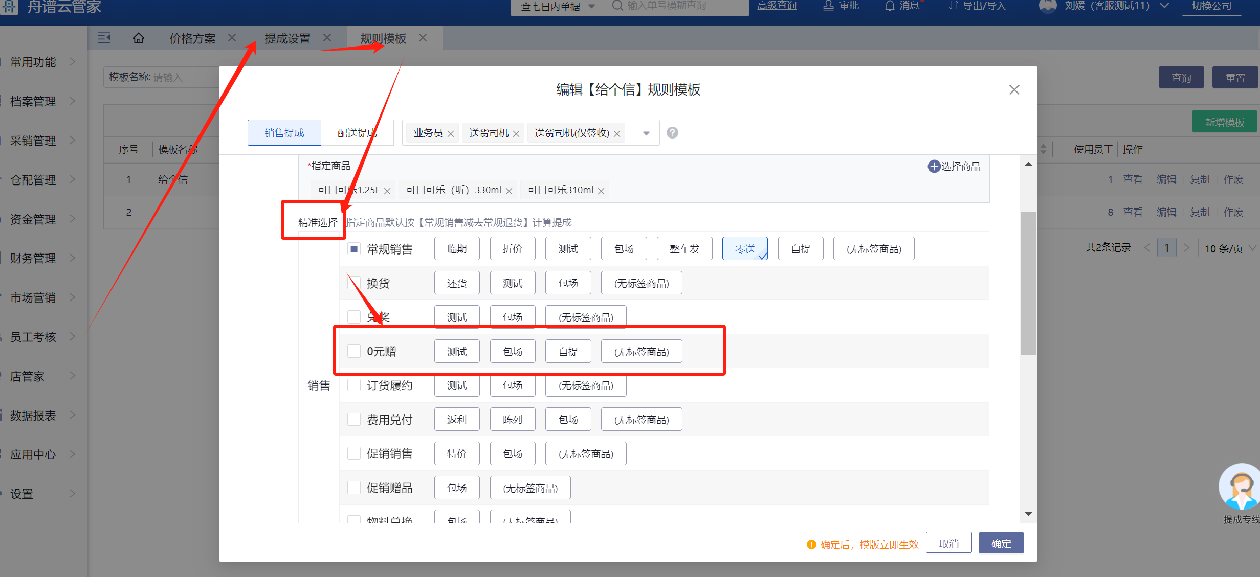Expand the 查七日内单据 dropdown
Image resolution: width=1260 pixels, height=577 pixels.
click(592, 6)
